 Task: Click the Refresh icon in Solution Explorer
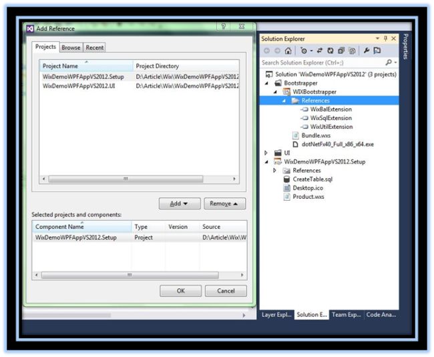click(x=331, y=51)
